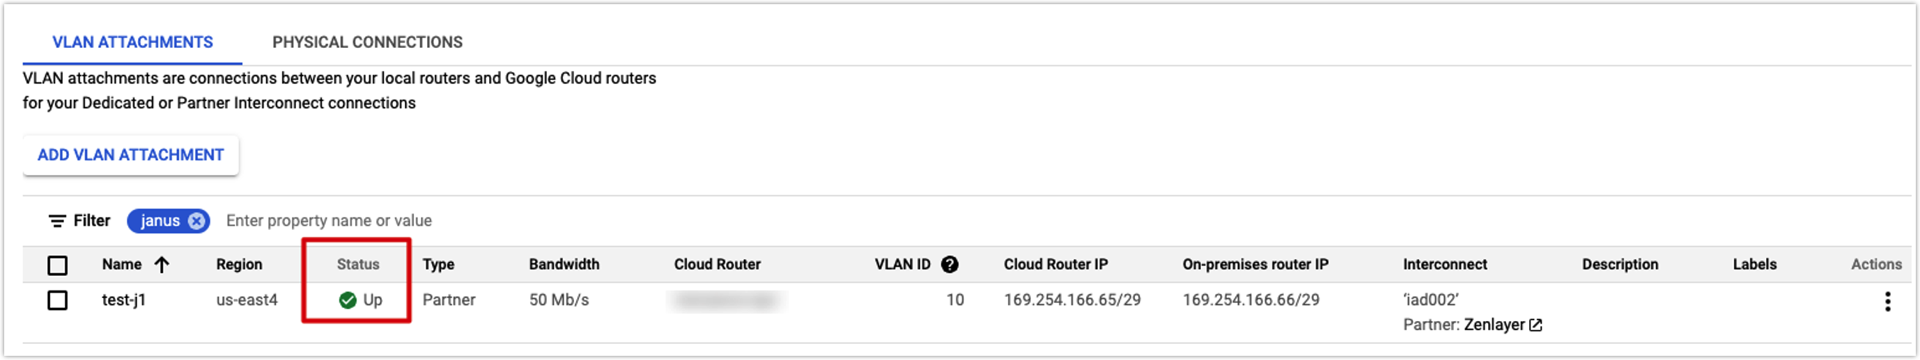Open the test-j1 attachment name
The height and width of the screenshot is (360, 1920).
tap(124, 300)
